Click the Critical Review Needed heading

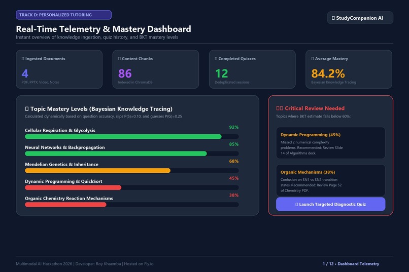click(x=311, y=108)
